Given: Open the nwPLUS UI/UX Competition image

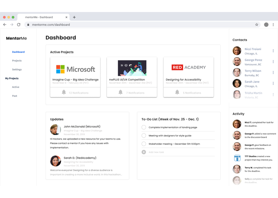Looking at the screenshot, I should 132,68.
